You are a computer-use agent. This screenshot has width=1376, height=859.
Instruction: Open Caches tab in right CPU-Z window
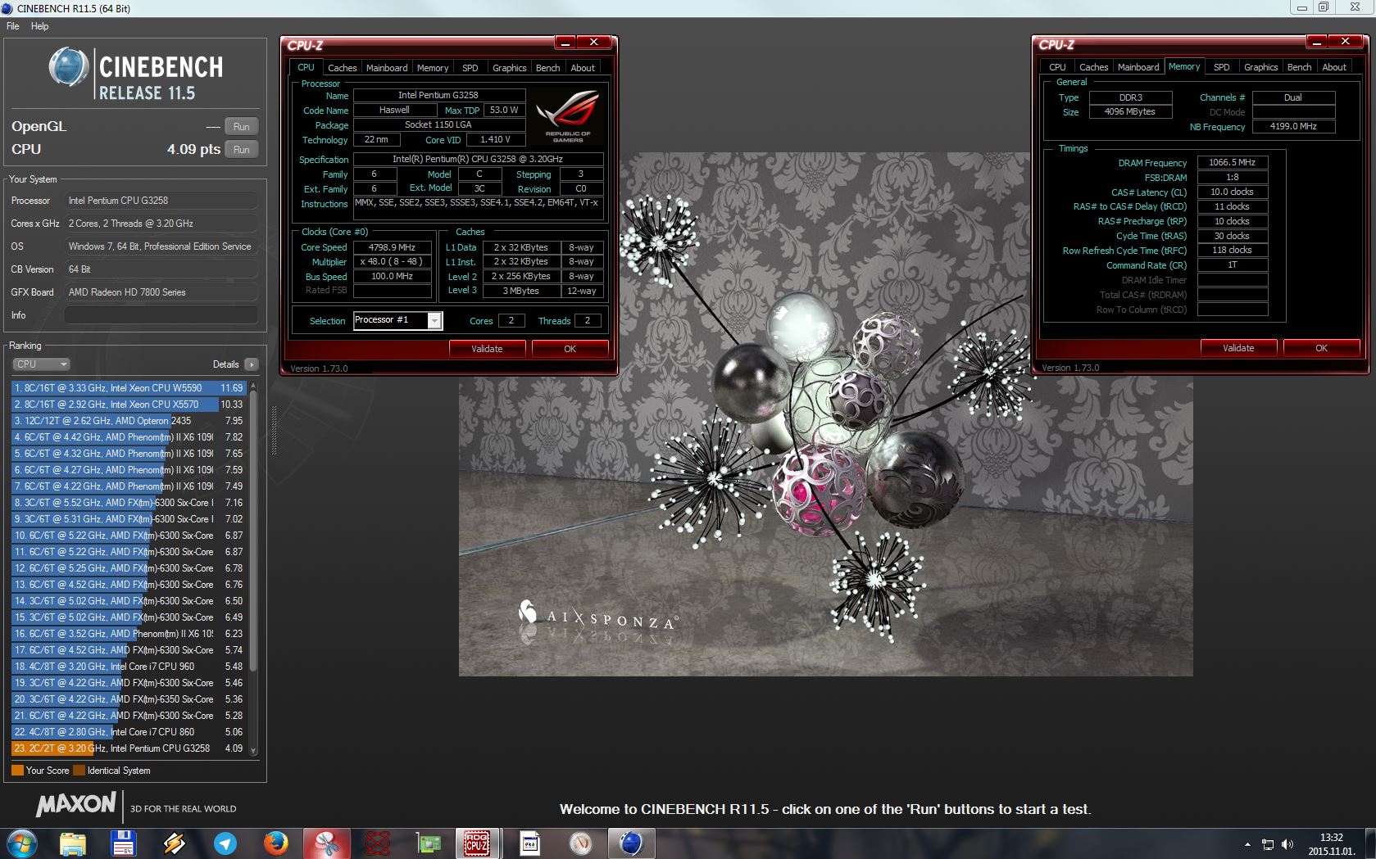click(1093, 67)
